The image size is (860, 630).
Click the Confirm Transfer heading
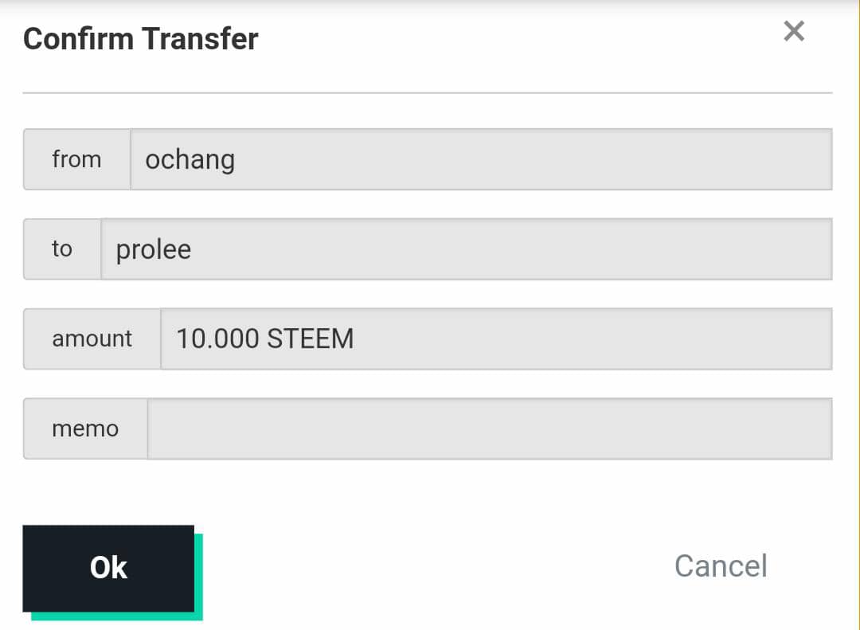pyautogui.click(x=141, y=39)
